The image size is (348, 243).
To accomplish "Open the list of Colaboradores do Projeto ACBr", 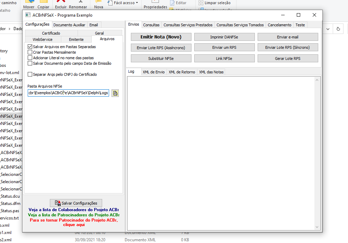I will pyautogui.click(x=74, y=210).
